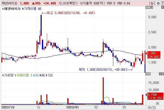Image resolution: width=164 pixels, height=110 pixels.
Task: Click 최저 1,308 low annotation
Action: point(106,70)
